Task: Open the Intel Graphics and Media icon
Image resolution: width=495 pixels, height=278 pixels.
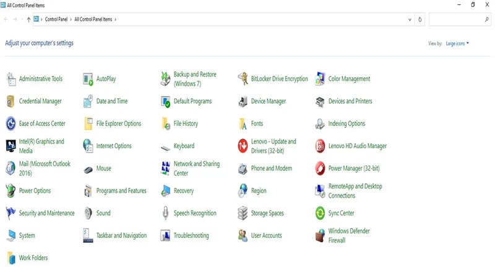Action: 11,146
